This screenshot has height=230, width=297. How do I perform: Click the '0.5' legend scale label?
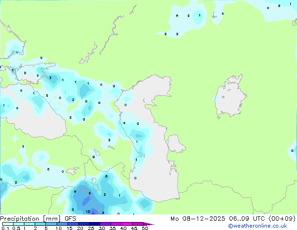pyautogui.click(x=16, y=228)
